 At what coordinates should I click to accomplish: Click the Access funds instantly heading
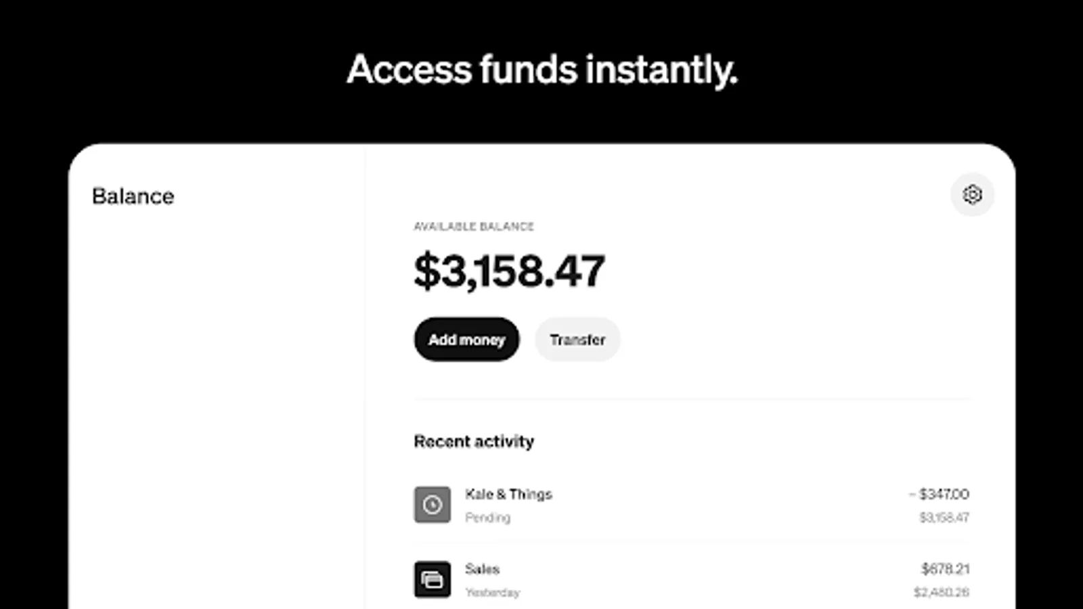pyautogui.click(x=541, y=68)
